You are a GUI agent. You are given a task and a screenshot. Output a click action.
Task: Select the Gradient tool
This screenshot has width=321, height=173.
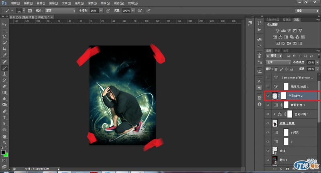pos(4,92)
